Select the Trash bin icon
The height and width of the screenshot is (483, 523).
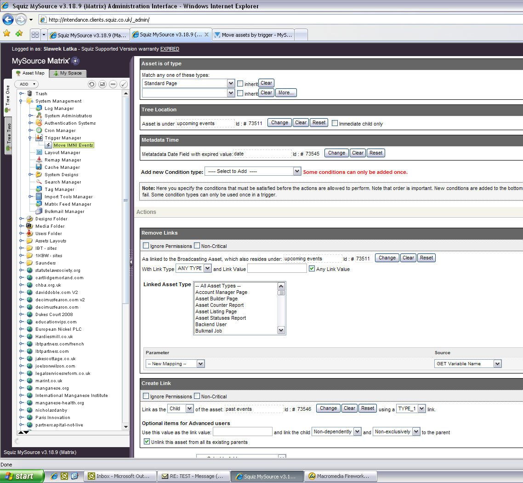(30, 93)
